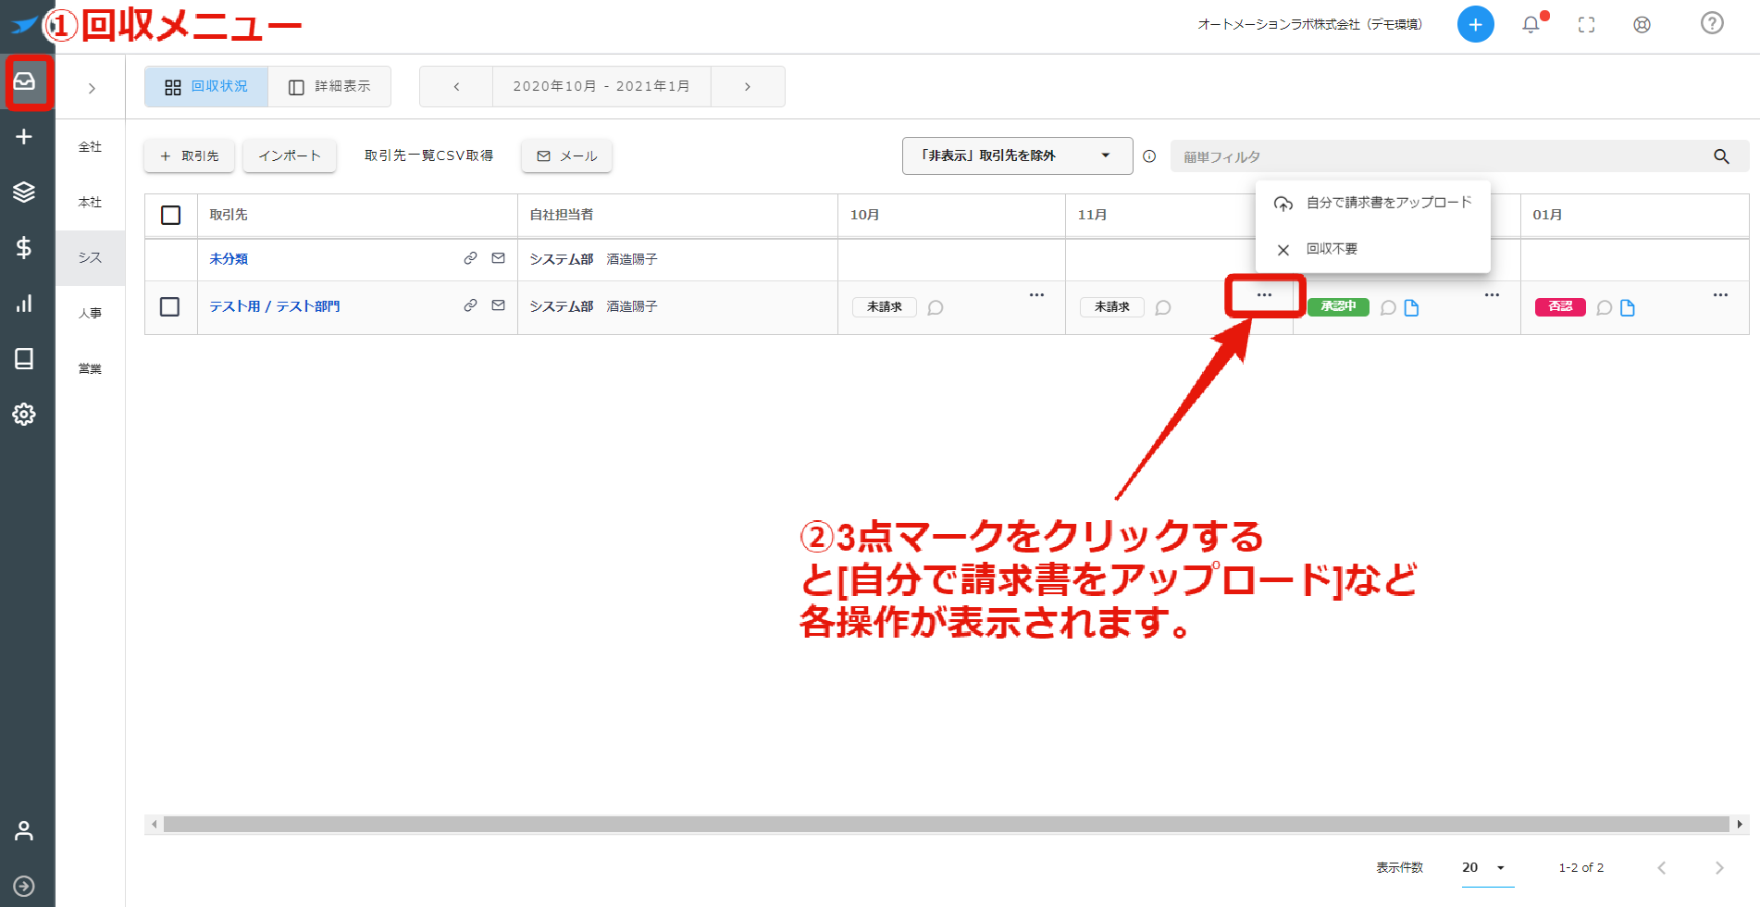
Task: Click the blue plus create button
Action: point(1475,24)
